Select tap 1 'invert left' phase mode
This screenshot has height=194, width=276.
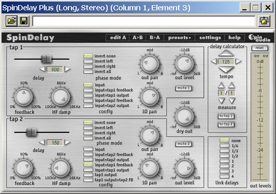point(88,61)
